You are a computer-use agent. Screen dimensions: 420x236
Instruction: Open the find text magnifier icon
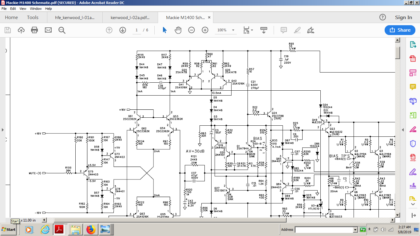point(62,30)
